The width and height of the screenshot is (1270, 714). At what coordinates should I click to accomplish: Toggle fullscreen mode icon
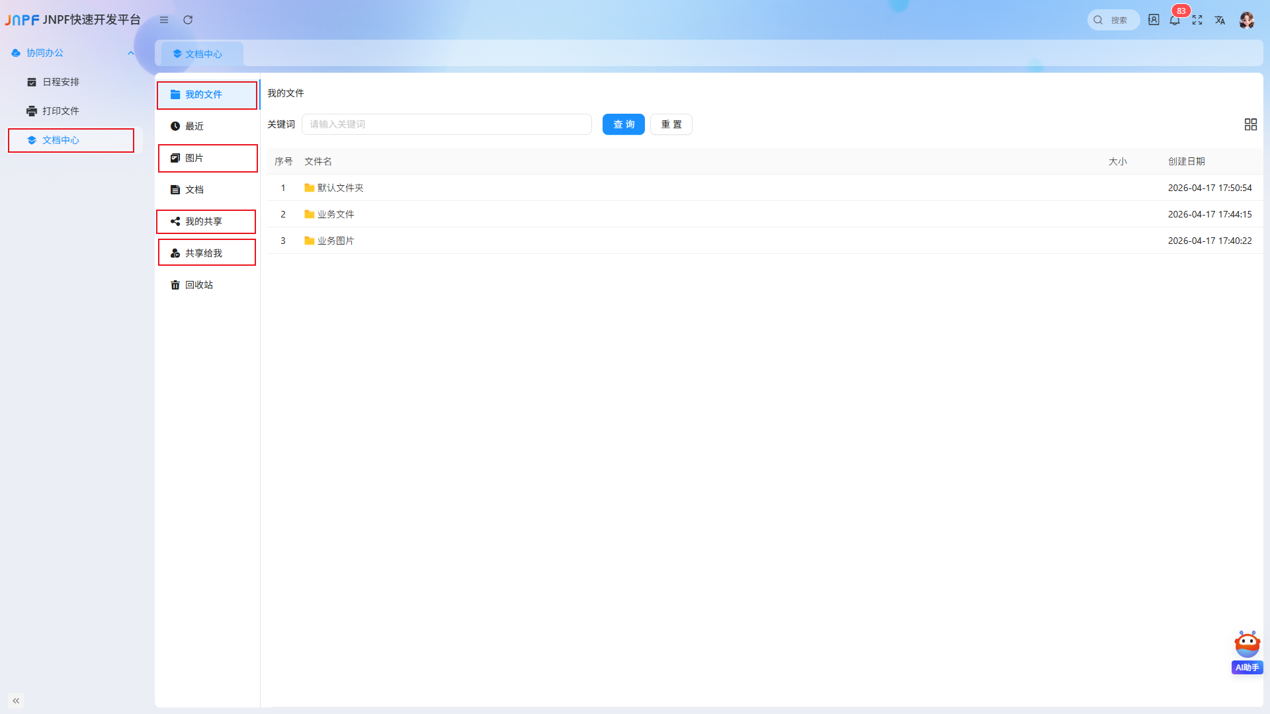click(1197, 20)
